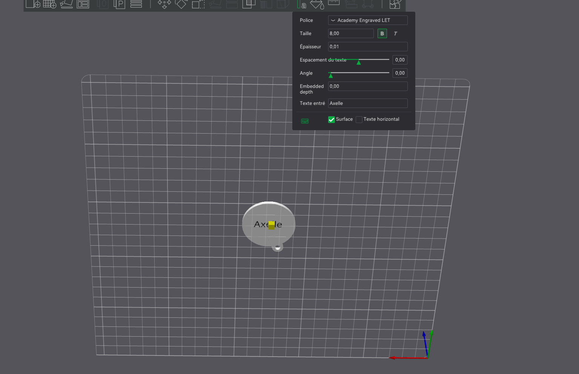Open the Color painting bucket tool
The width and height of the screenshot is (579, 374).
tap(317, 4)
